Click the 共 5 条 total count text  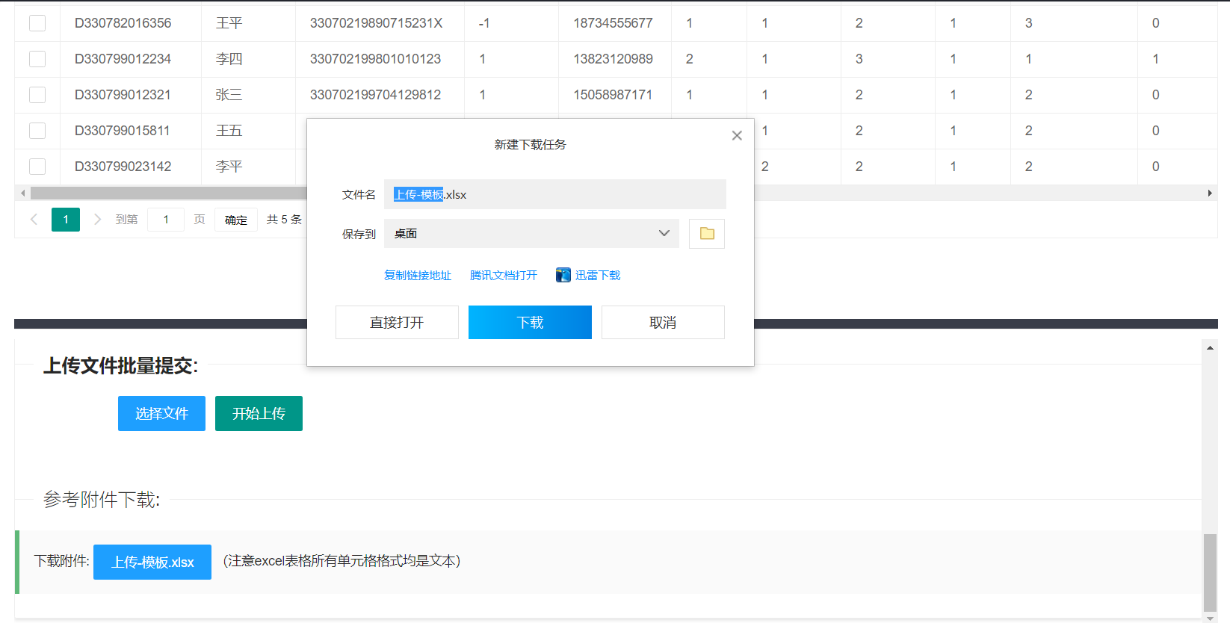coord(284,220)
